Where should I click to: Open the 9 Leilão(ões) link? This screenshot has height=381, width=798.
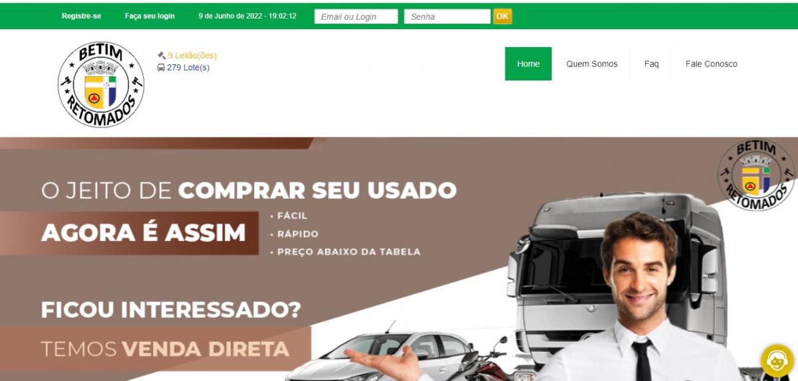click(x=192, y=56)
